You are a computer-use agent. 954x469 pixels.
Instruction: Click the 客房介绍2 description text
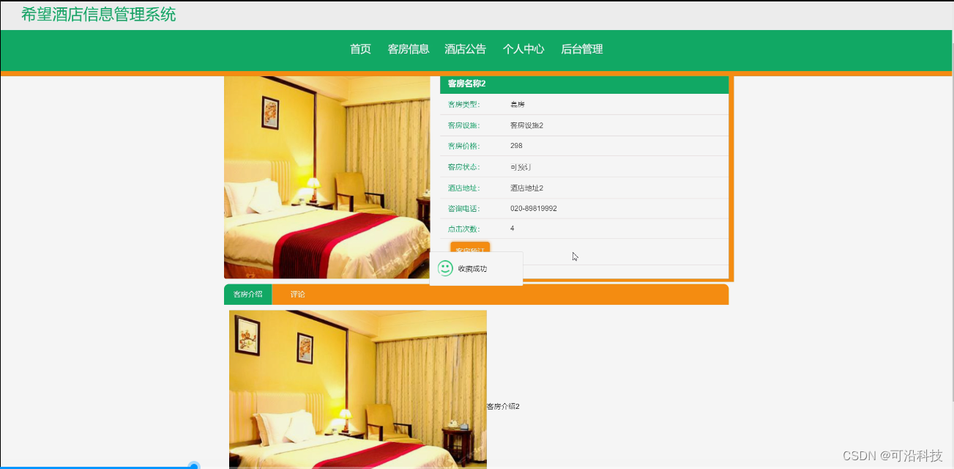pyautogui.click(x=503, y=405)
